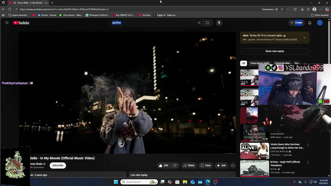
Task: Mute the tab via speaker icon
Action: click(14, 3)
